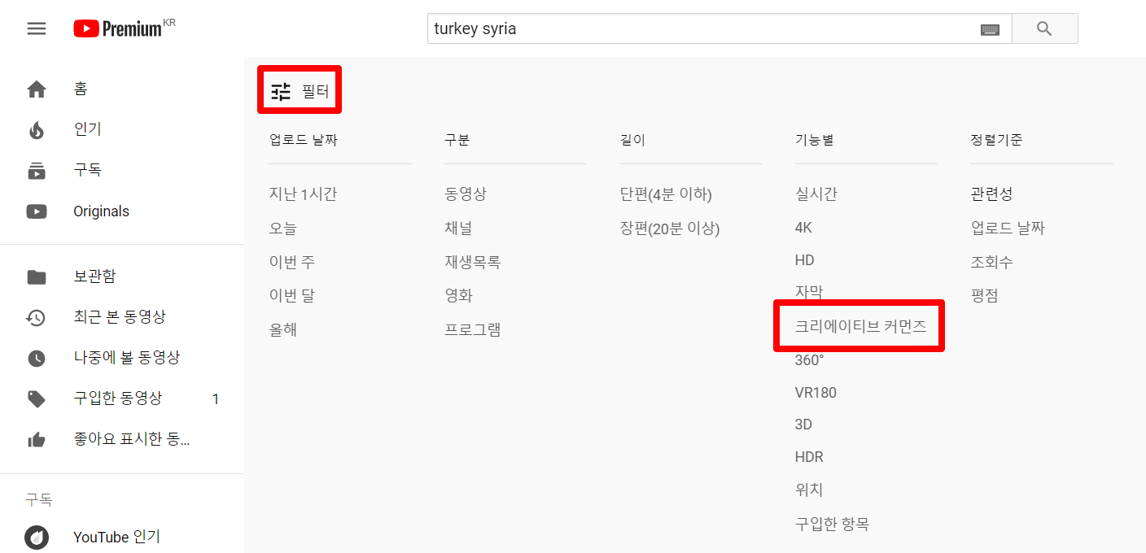This screenshot has width=1146, height=553.
Task: Open history (최근 본 동영상) clock icon
Action: (x=37, y=317)
